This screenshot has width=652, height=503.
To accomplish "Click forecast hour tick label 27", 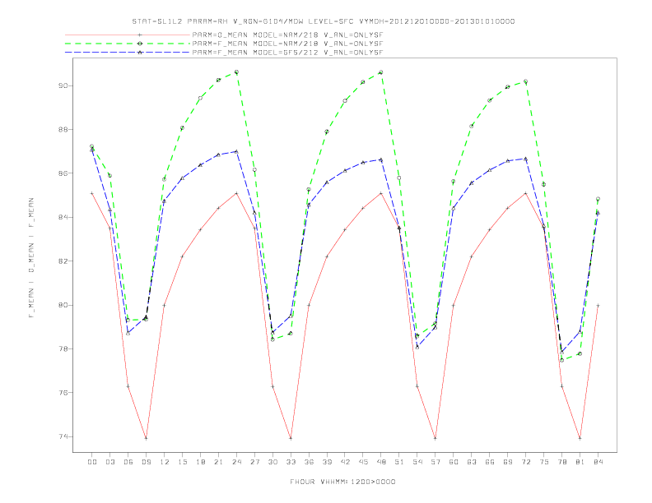I will [x=254, y=462].
